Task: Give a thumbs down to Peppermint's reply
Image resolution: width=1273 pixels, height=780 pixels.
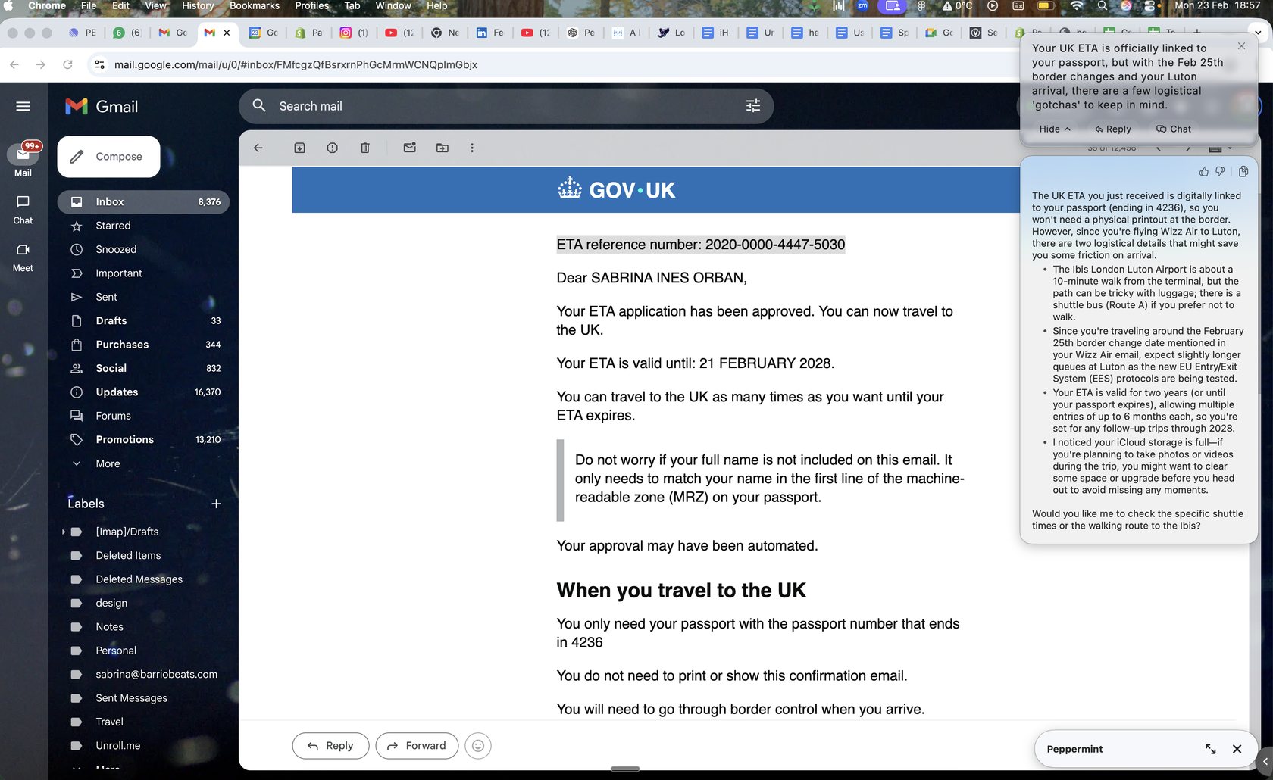Action: point(1220,171)
